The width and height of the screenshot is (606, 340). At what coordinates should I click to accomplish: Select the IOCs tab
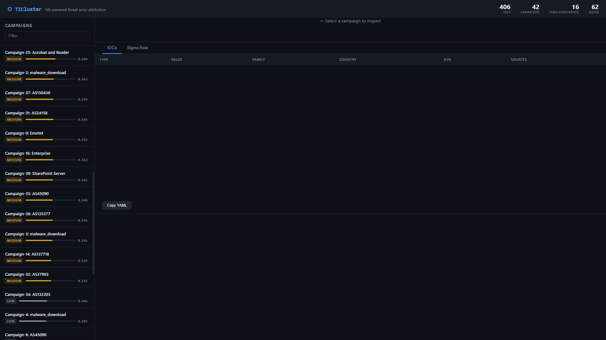tap(112, 48)
